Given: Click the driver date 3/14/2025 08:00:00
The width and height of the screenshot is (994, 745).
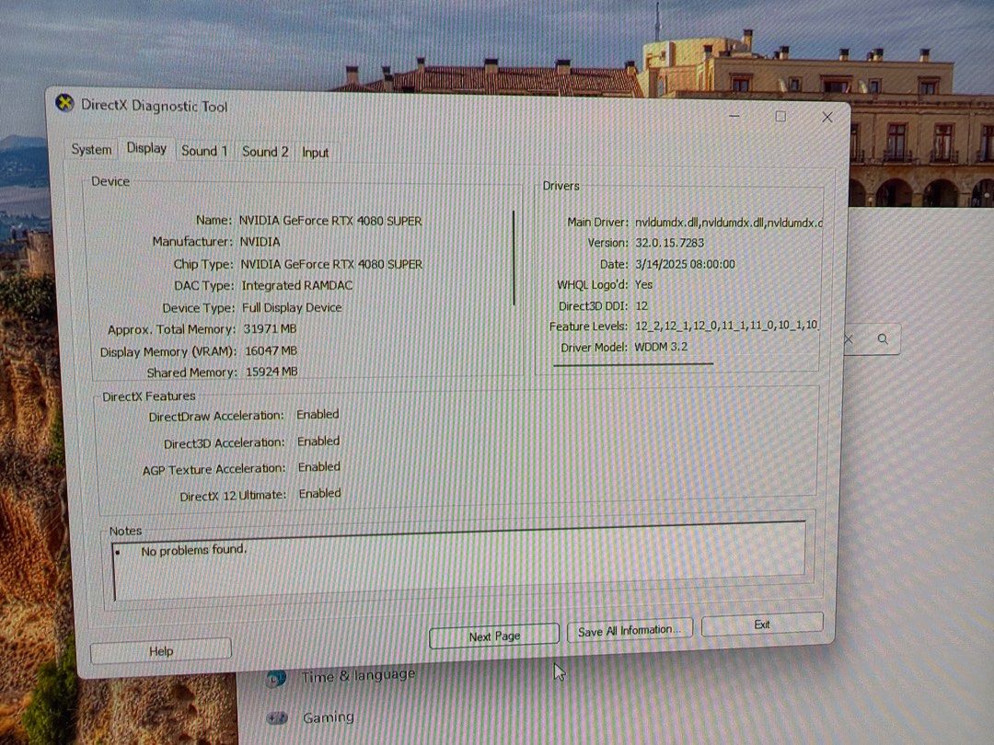Looking at the screenshot, I should tap(686, 264).
